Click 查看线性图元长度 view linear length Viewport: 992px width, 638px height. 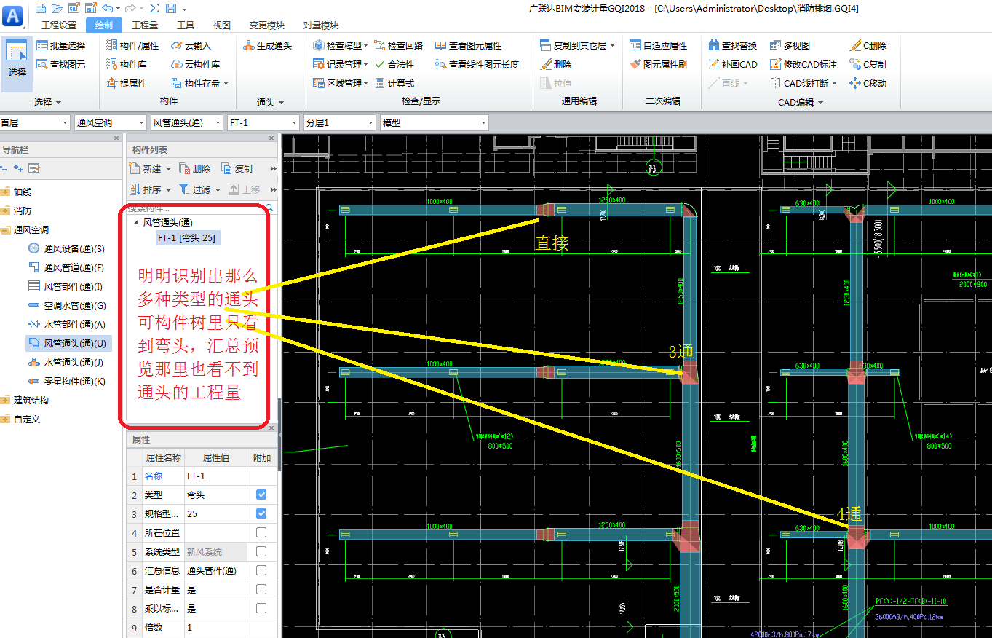477,64
